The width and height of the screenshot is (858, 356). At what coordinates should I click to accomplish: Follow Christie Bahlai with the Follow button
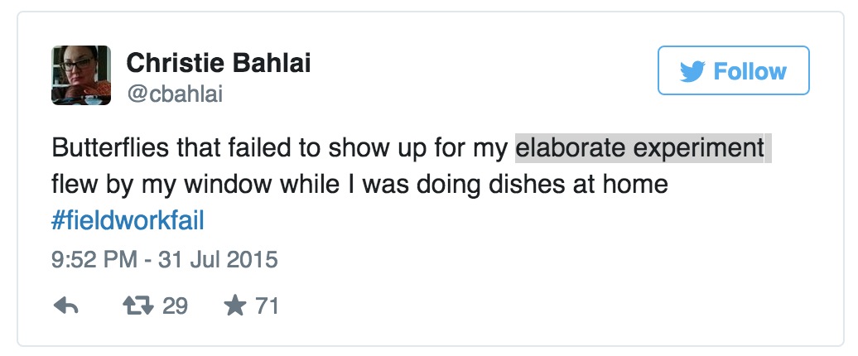[x=733, y=70]
